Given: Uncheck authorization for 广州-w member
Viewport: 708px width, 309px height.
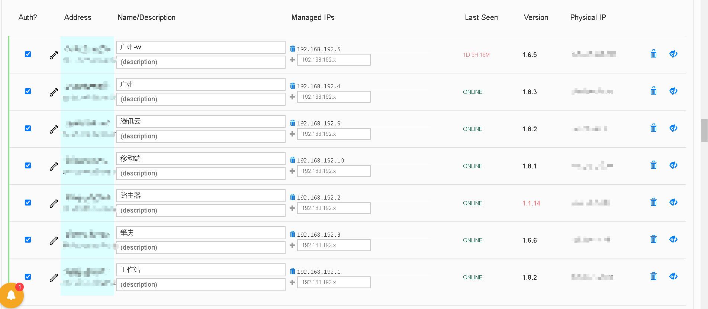Looking at the screenshot, I should pyautogui.click(x=28, y=54).
